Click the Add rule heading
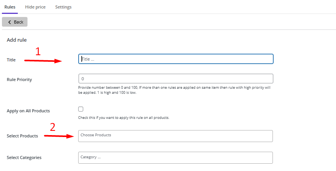The height and width of the screenshot is (171, 336). (17, 40)
